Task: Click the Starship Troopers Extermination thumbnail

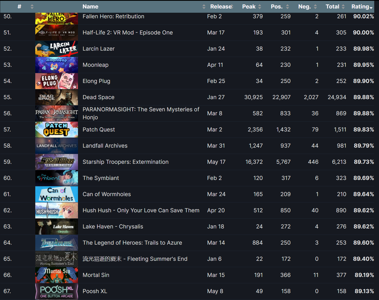Action: tap(56, 162)
